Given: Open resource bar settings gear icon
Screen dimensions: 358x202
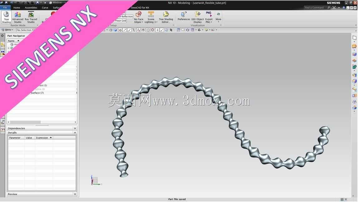Looking at the screenshot, I should click(2, 36).
